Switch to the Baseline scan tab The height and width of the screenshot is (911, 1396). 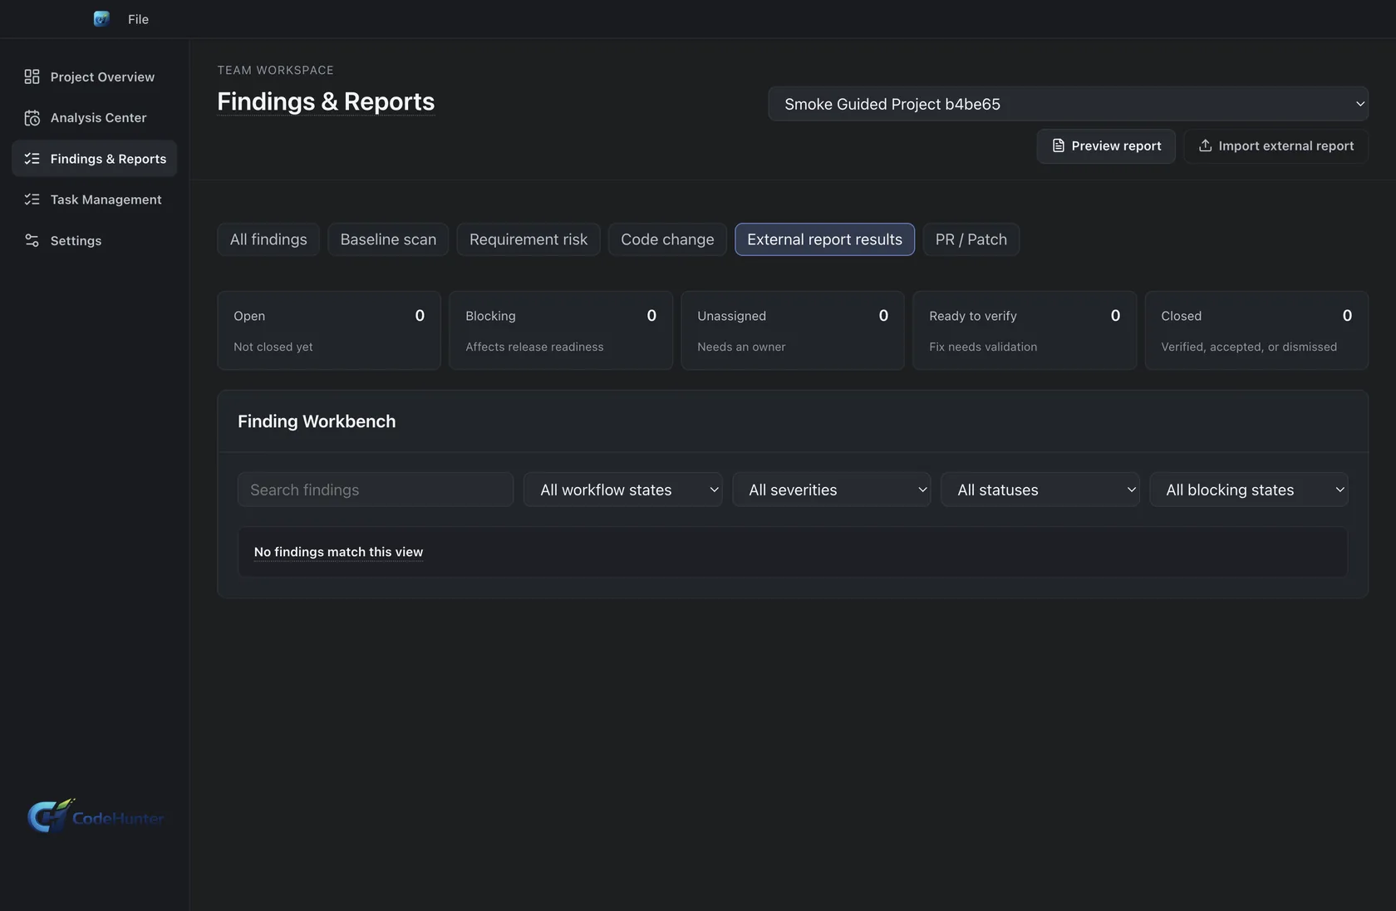[x=388, y=239]
